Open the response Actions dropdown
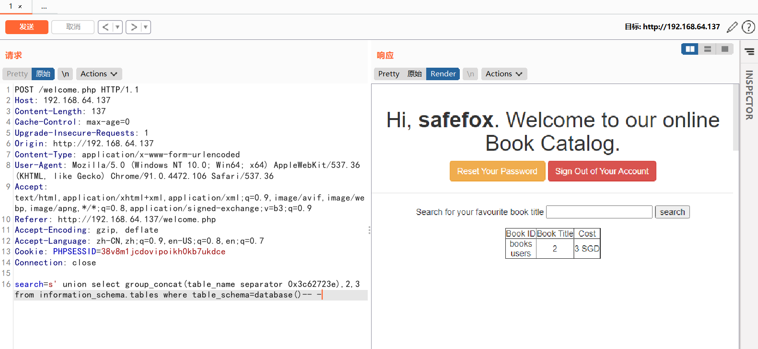Screen dimensions: 758x349 (504, 74)
